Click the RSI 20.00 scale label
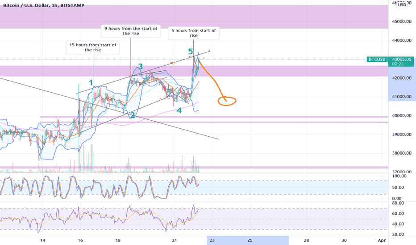 click(398, 234)
